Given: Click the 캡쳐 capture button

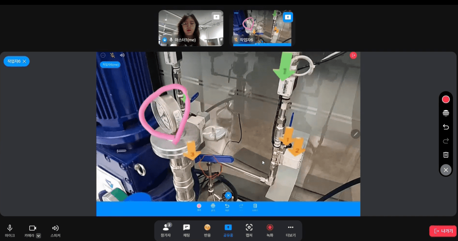Looking at the screenshot, I should (249, 230).
